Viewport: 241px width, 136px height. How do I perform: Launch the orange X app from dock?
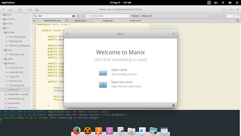point(88,131)
